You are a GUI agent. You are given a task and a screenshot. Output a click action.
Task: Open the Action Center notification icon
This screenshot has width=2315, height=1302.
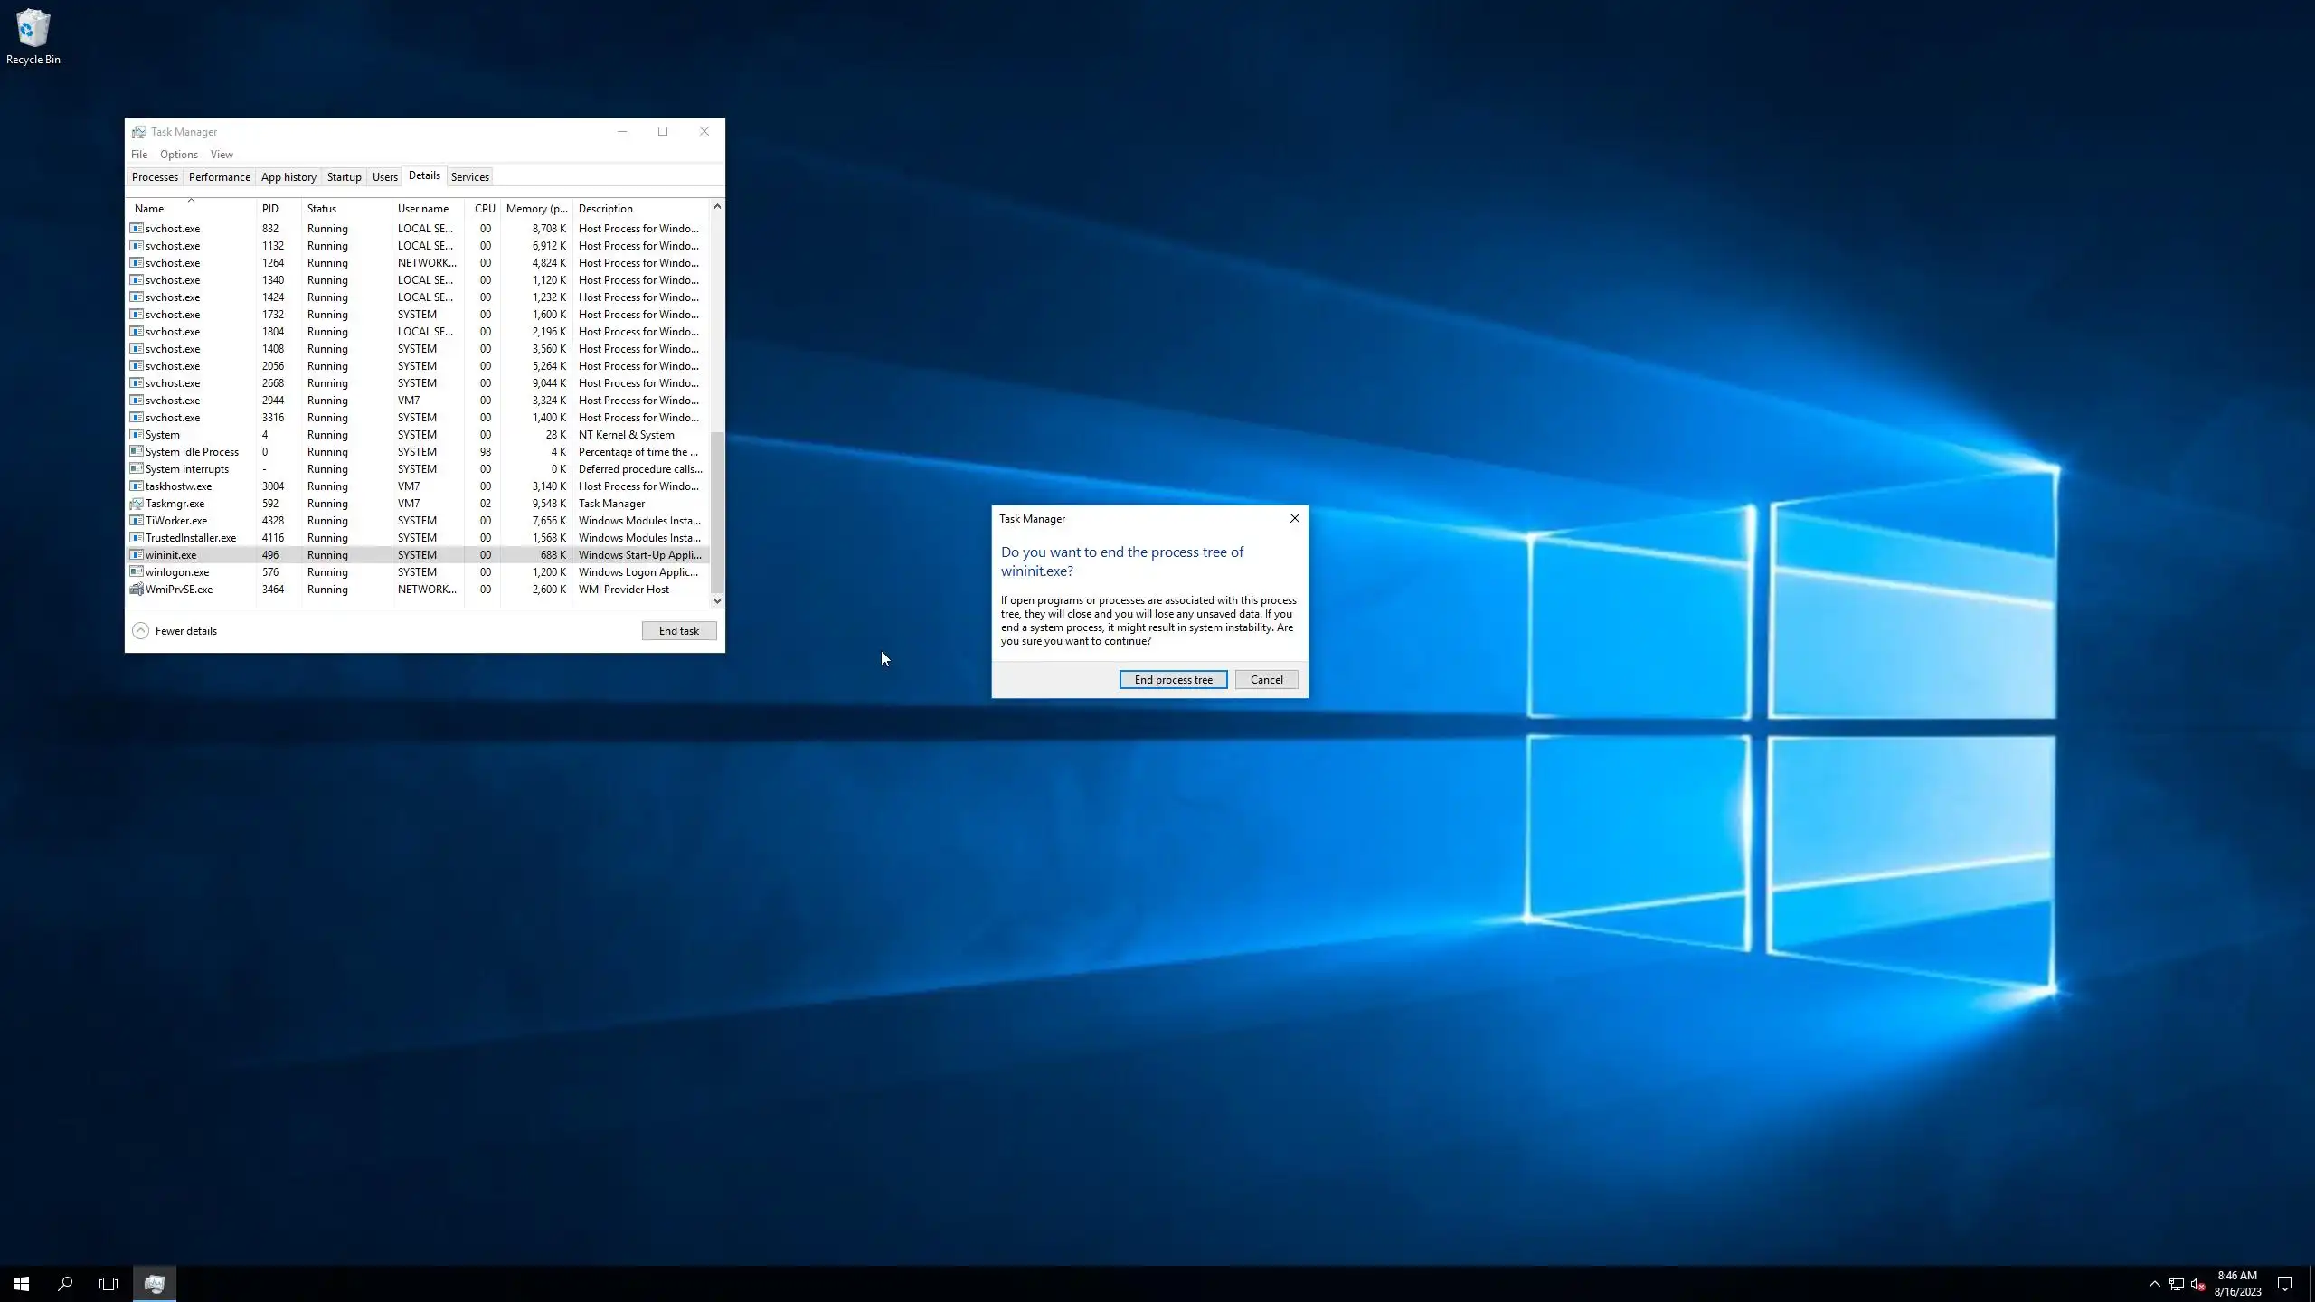coord(2284,1284)
